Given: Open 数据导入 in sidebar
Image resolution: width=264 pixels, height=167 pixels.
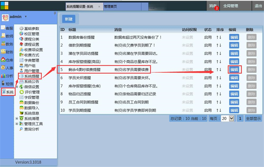Looking at the screenshot, I should click(29, 108).
